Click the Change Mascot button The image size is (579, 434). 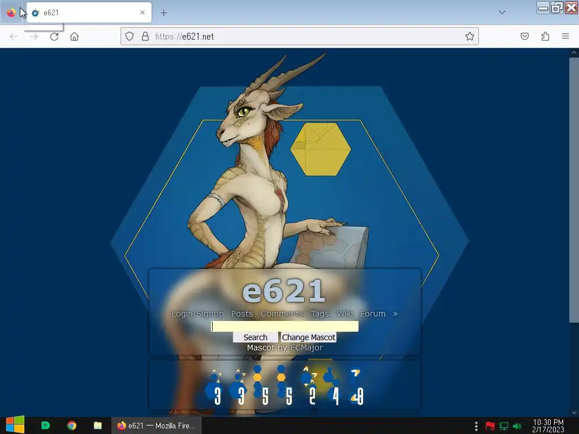pos(308,337)
